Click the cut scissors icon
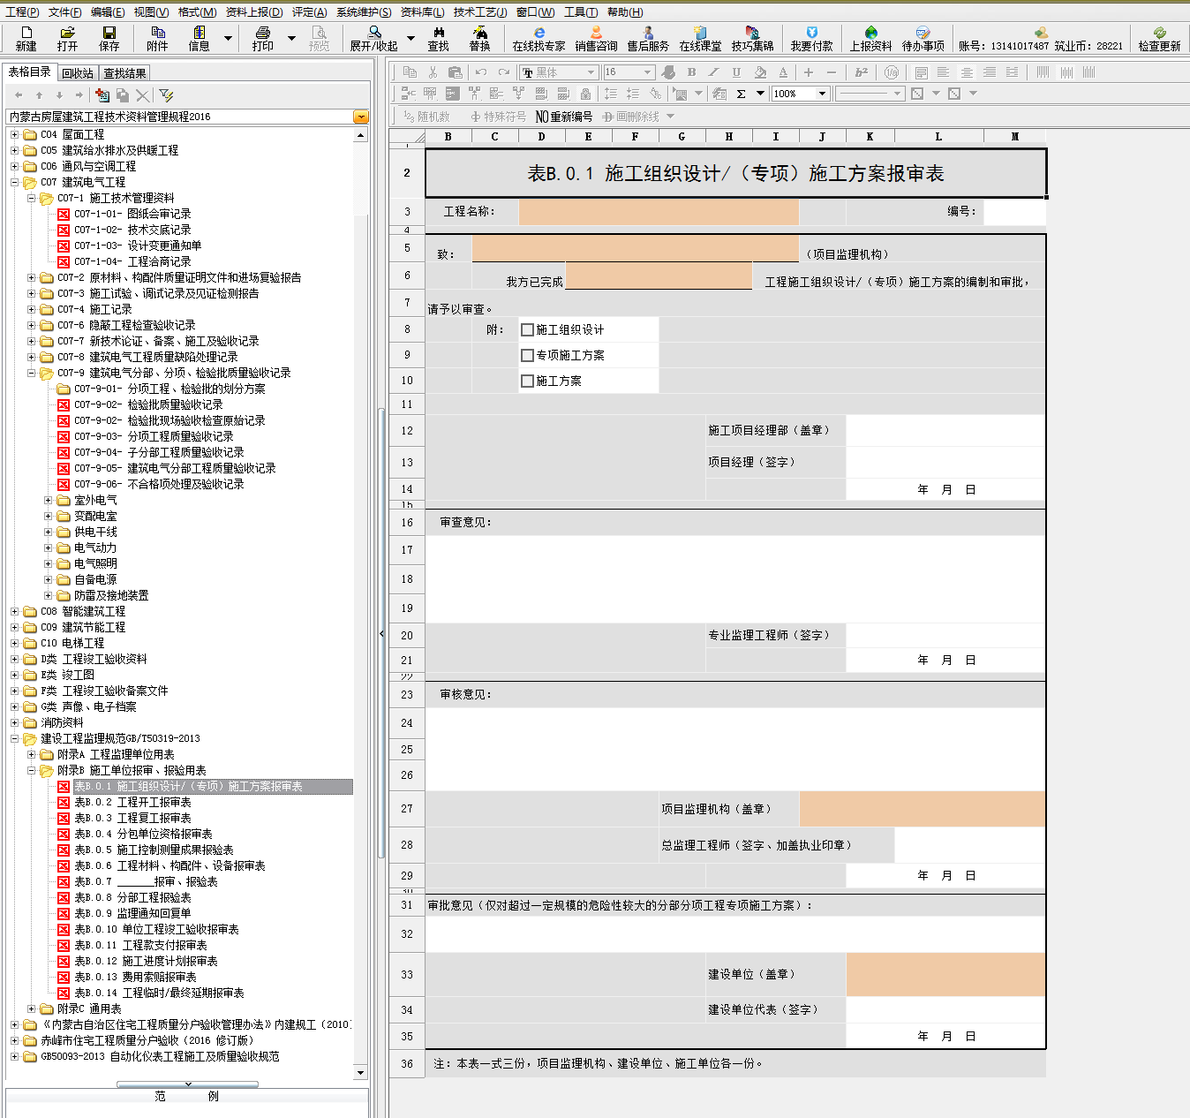The width and height of the screenshot is (1190, 1118). coord(433,72)
